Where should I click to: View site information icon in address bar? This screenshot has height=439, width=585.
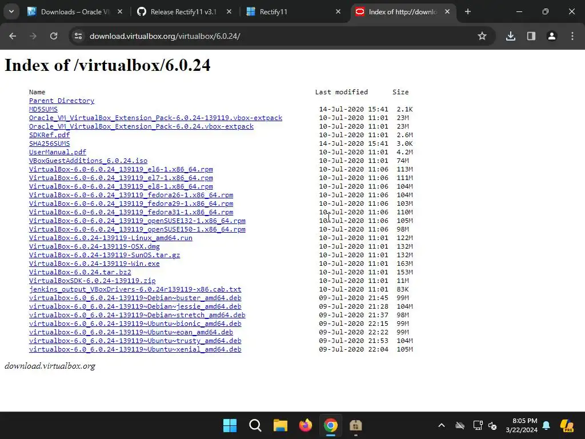click(78, 36)
